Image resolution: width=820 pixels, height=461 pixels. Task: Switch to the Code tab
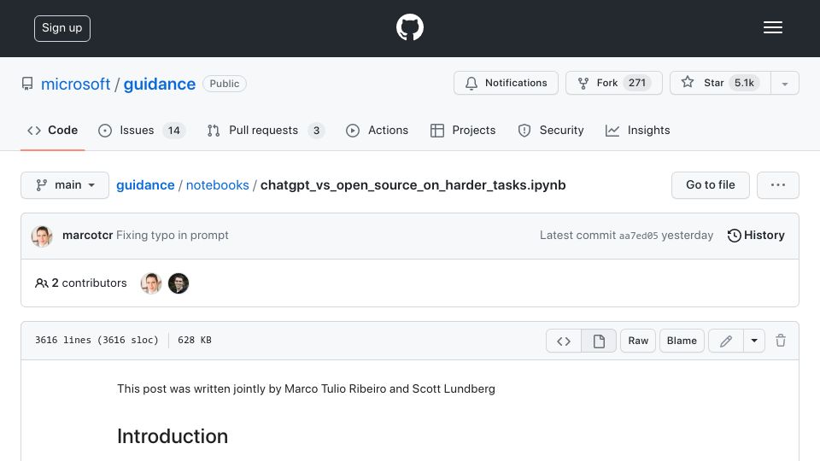click(x=52, y=130)
